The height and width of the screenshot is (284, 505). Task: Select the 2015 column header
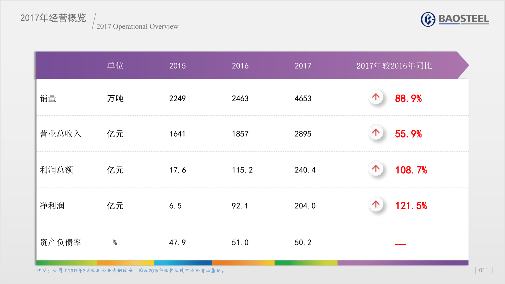point(177,66)
